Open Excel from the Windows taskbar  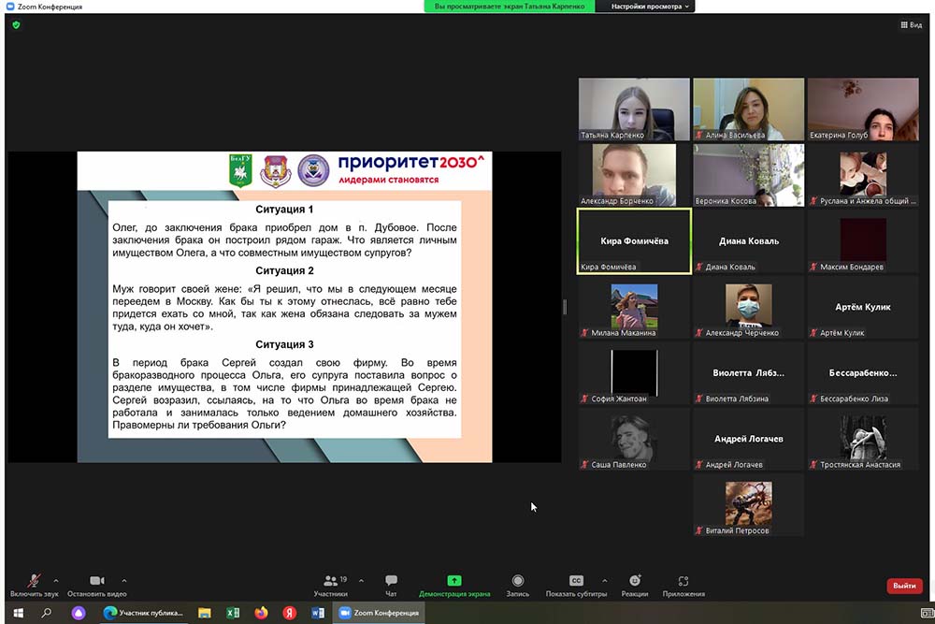pos(233,613)
